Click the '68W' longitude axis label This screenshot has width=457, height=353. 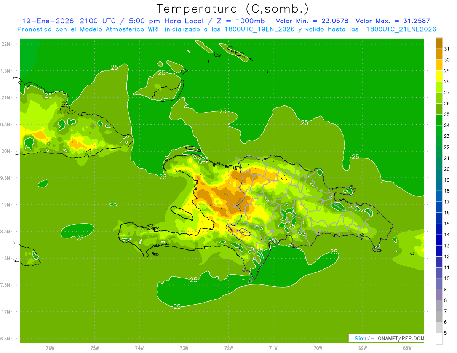pos(407,348)
